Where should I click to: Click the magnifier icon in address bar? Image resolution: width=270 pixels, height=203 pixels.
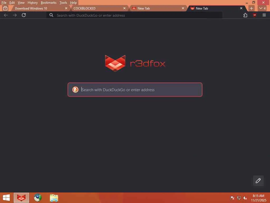coord(51,15)
